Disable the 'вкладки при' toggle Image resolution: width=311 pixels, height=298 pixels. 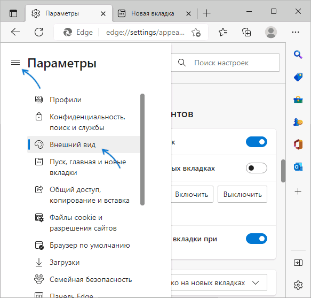(x=257, y=239)
